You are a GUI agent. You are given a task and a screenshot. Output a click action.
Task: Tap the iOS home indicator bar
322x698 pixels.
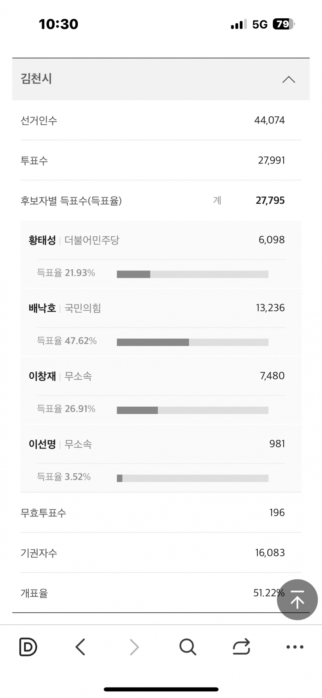(161, 689)
